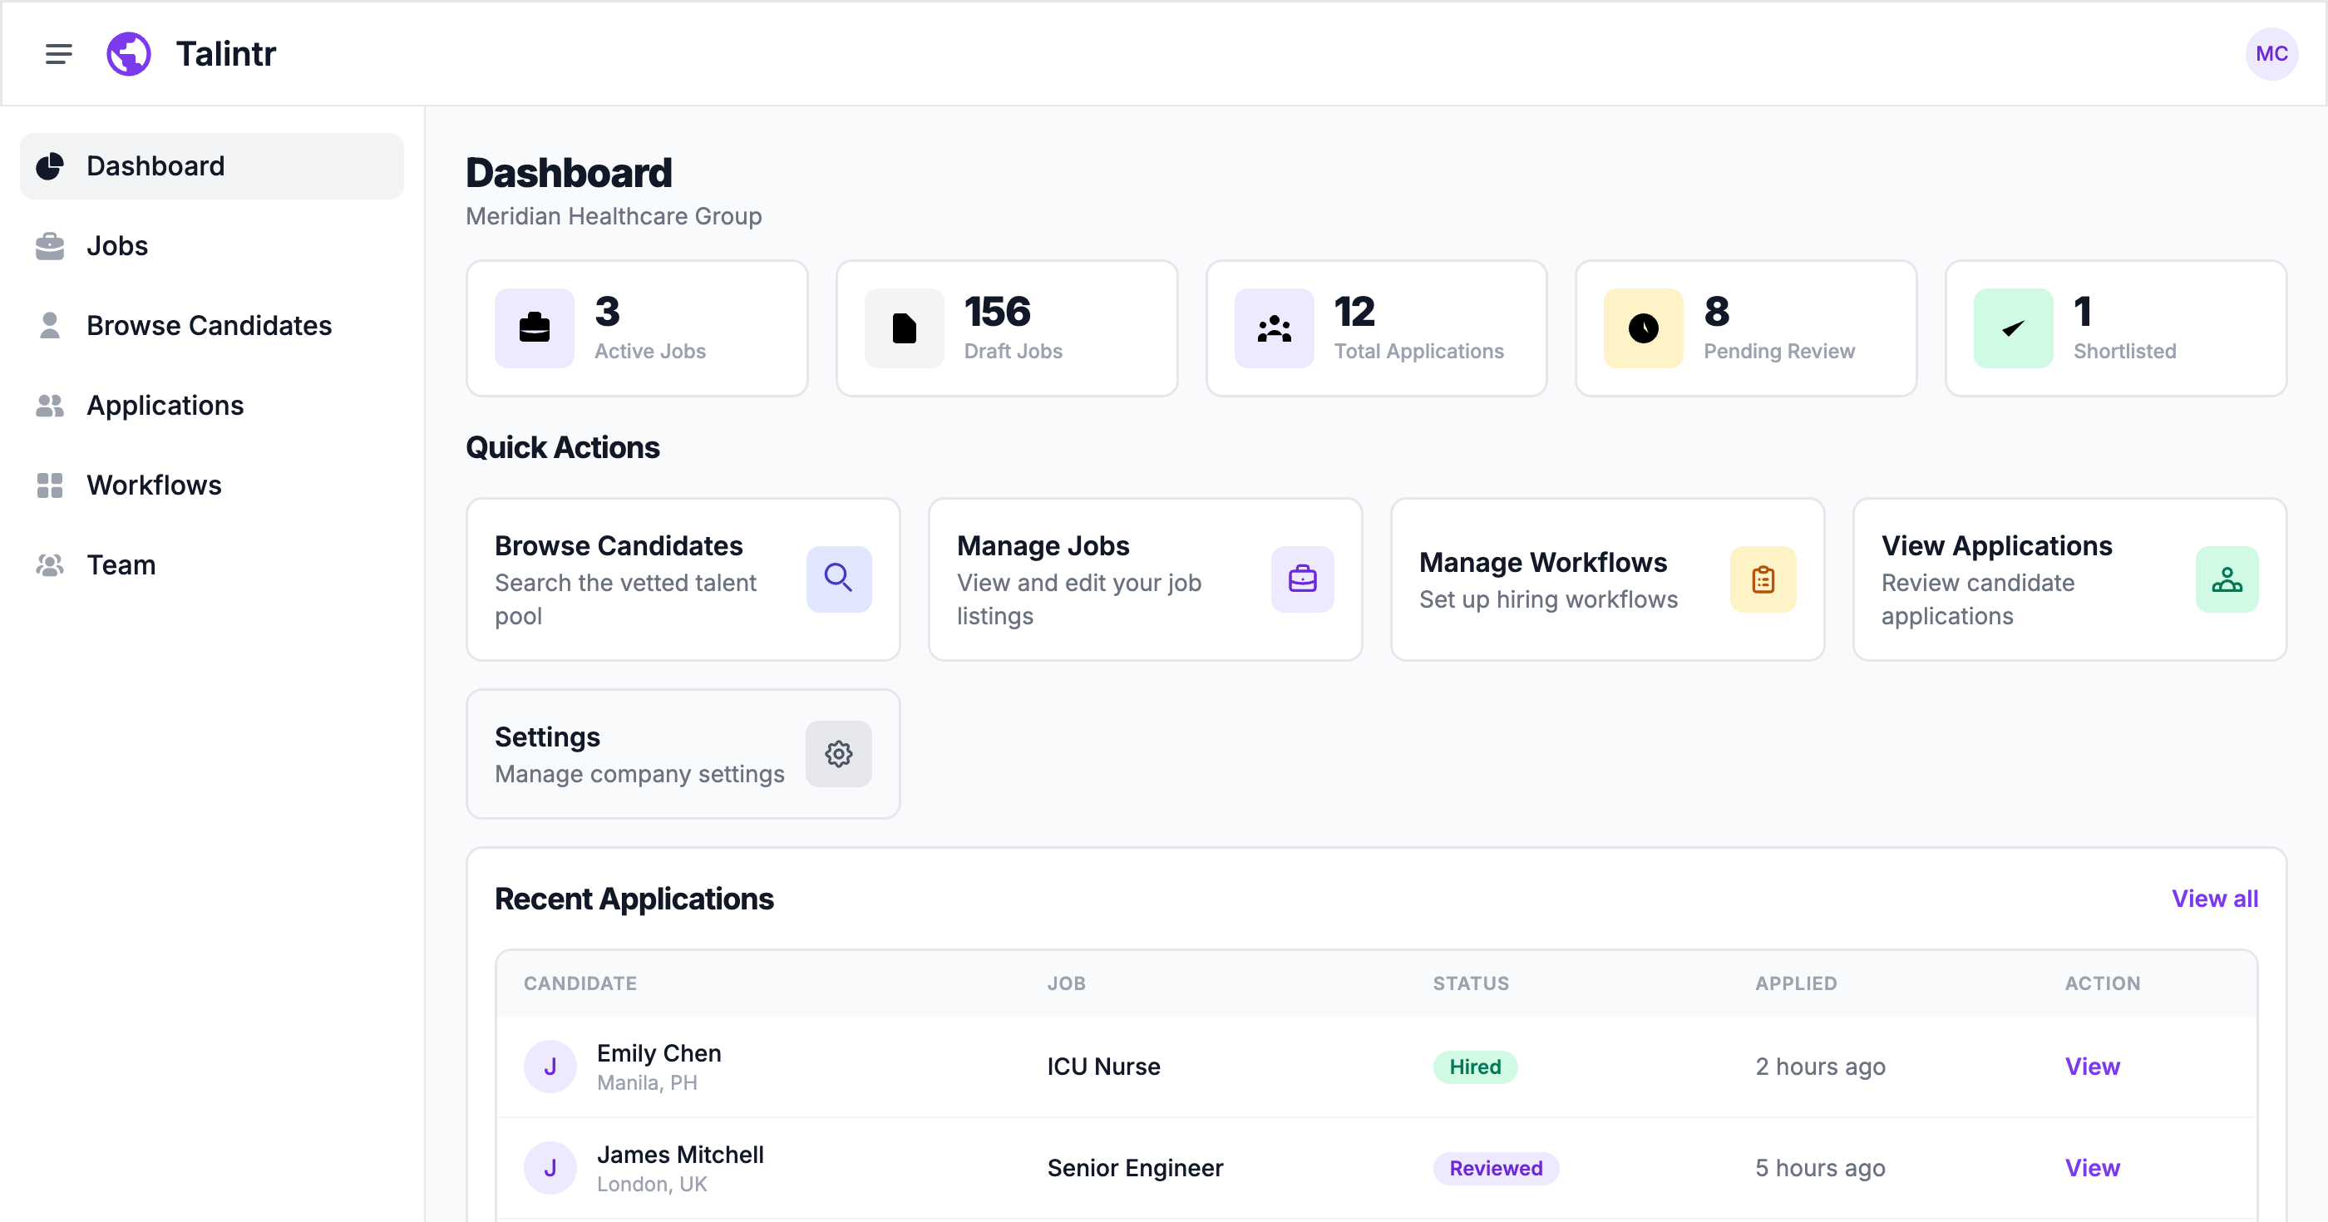Viewport: 2328px width, 1222px height.
Task: Click the settings gear icon
Action: (x=839, y=753)
